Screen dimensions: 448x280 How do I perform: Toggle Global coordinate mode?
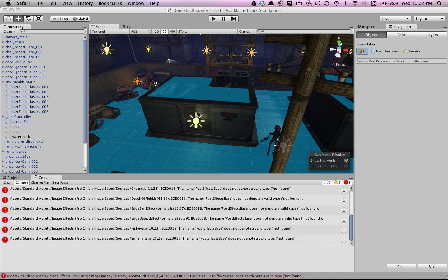(80, 19)
